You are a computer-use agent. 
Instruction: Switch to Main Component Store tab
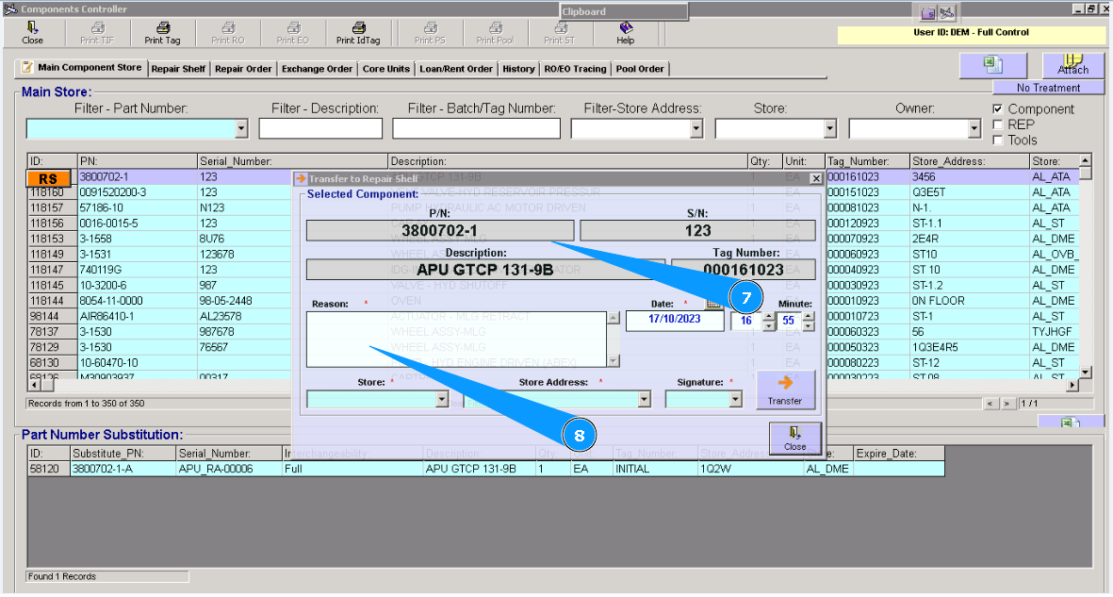pos(82,68)
